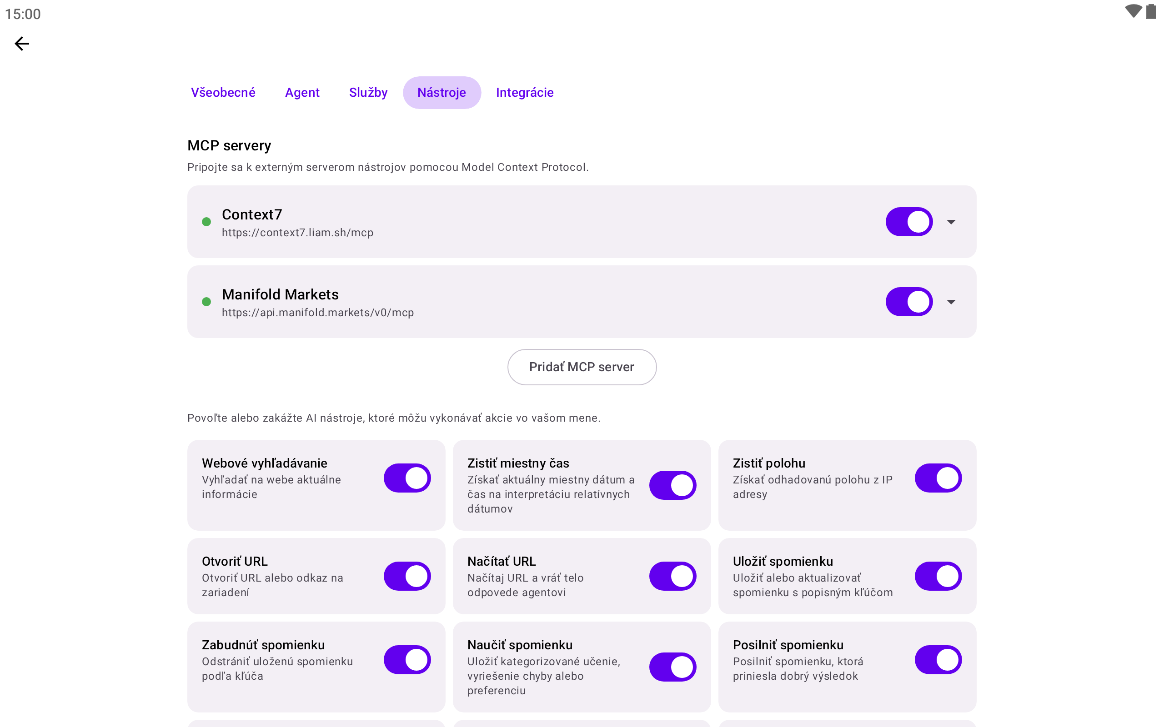The image size is (1164, 727).
Task: Select the Služby tab
Action: point(368,92)
